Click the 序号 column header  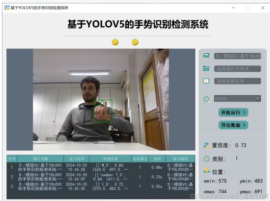point(12,159)
